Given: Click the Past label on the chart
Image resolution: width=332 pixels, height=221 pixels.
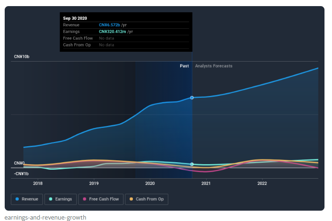Looking at the screenshot, I should pos(184,66).
